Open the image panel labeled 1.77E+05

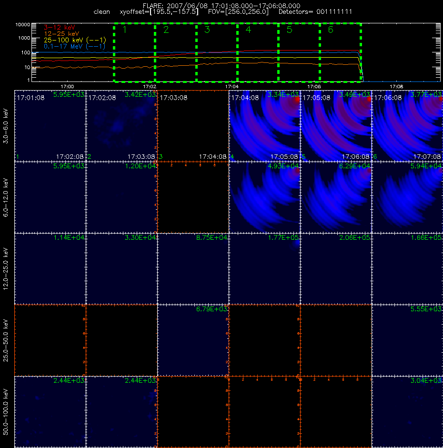(x=264, y=269)
